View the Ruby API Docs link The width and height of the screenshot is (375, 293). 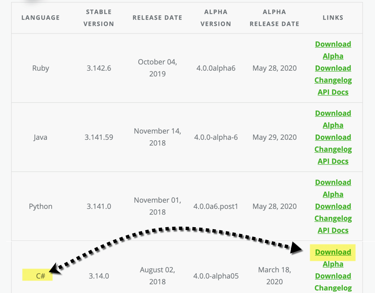(333, 92)
